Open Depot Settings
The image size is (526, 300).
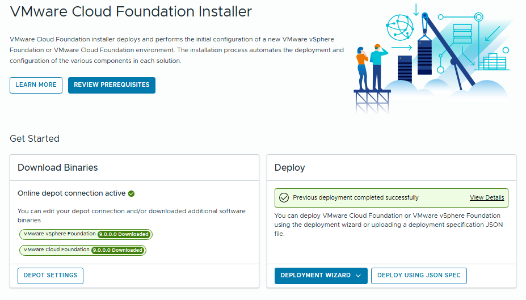tap(51, 276)
